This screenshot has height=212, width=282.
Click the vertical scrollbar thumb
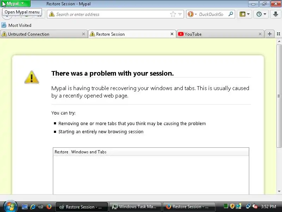279,96
